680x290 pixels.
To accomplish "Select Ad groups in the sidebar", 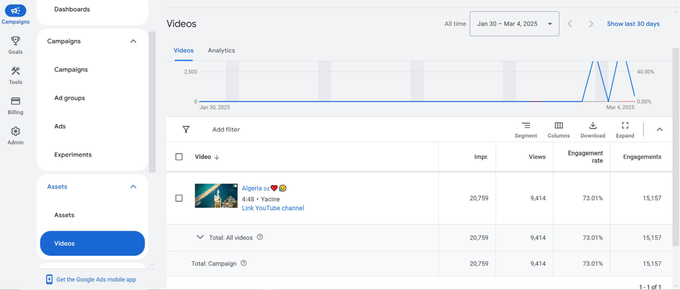I will click(x=70, y=98).
